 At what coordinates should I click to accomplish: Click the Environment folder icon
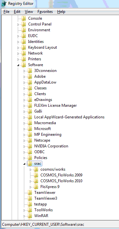point(24,30)
